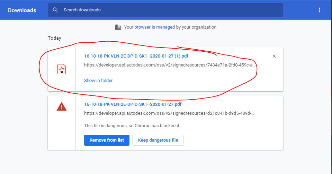Click the Remove from list button

[107, 140]
